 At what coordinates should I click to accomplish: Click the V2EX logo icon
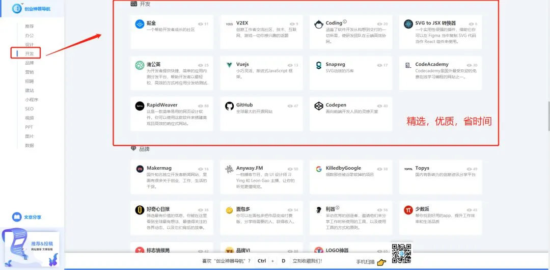tap(229, 24)
